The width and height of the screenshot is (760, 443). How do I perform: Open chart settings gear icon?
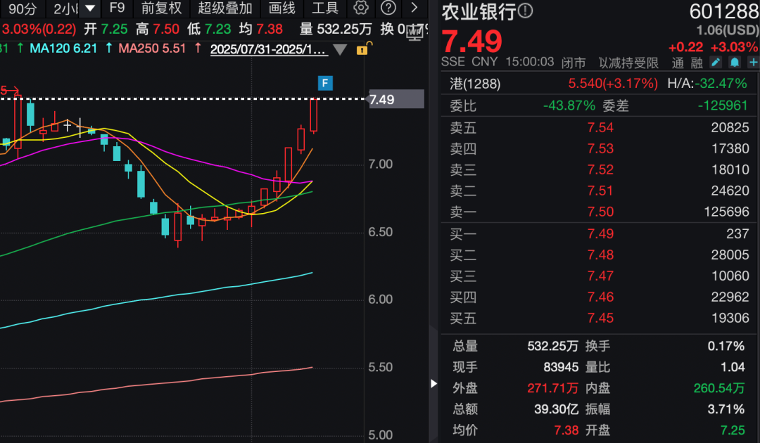pos(360,8)
